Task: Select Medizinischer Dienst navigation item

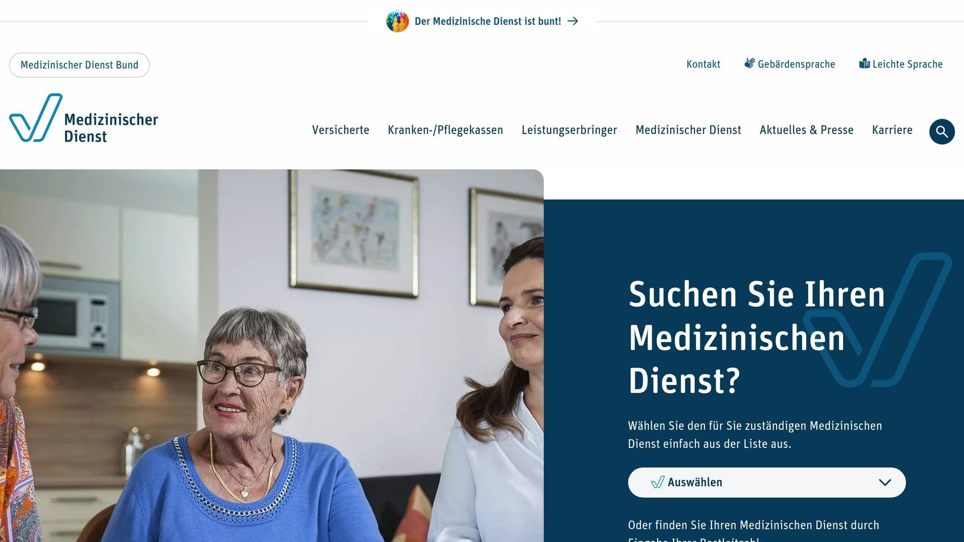Action: click(688, 130)
